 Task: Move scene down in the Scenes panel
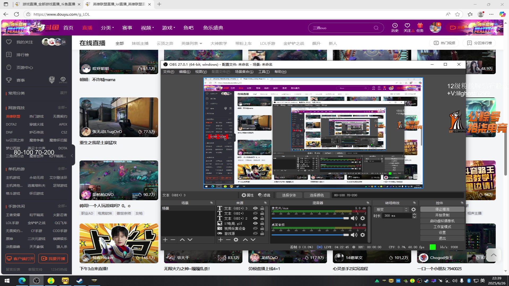pos(190,240)
